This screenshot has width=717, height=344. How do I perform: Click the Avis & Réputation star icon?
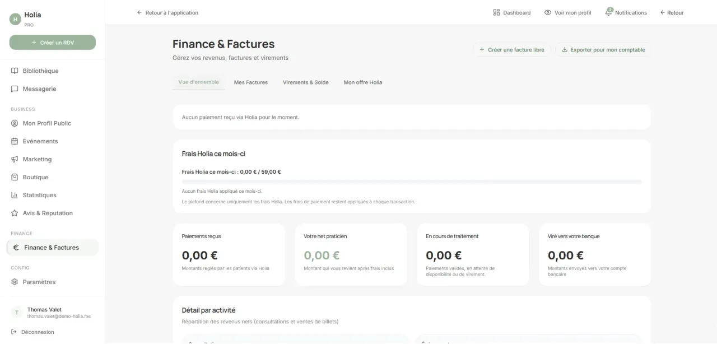[x=15, y=213]
